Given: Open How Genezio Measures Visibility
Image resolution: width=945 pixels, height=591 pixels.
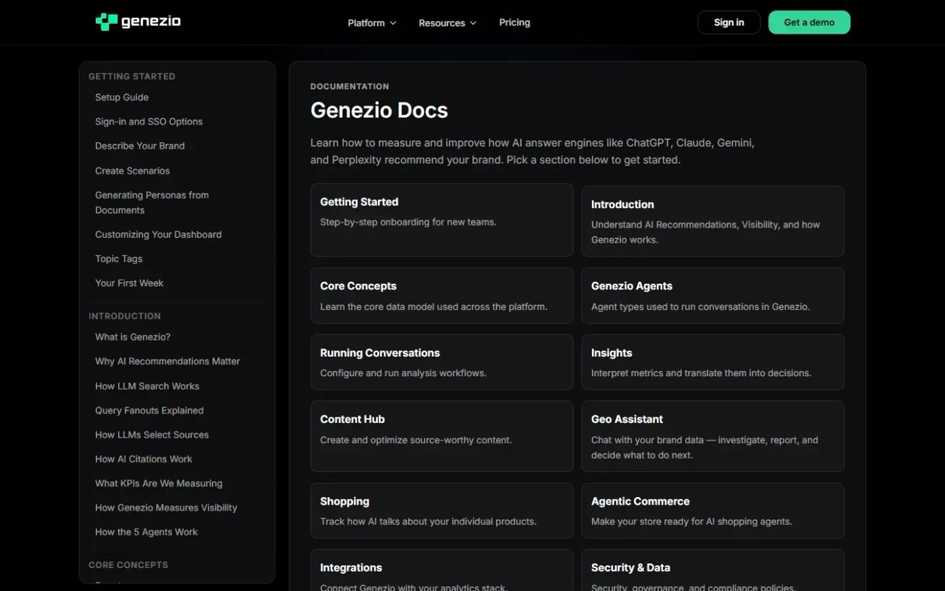Looking at the screenshot, I should (x=166, y=508).
